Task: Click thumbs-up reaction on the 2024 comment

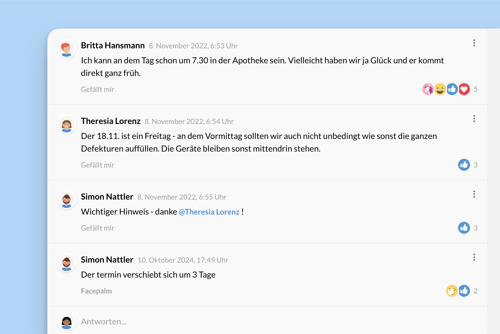Action: click(464, 291)
